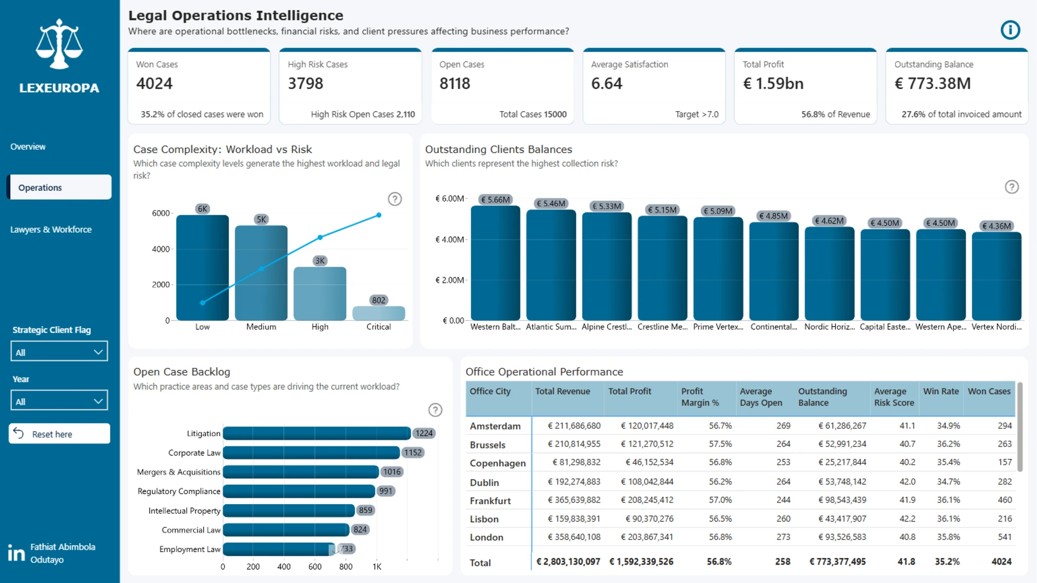Viewport: 1037px width, 583px height.
Task: Click the Continental... client bar
Action: 774,272
